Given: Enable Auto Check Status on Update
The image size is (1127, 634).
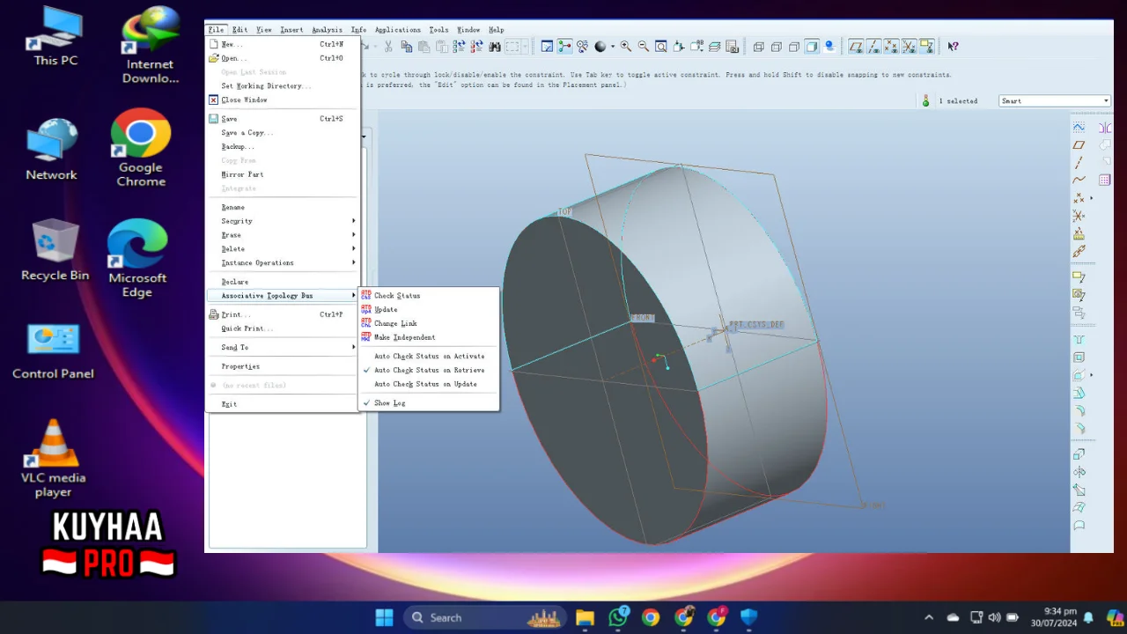Looking at the screenshot, I should [429, 384].
